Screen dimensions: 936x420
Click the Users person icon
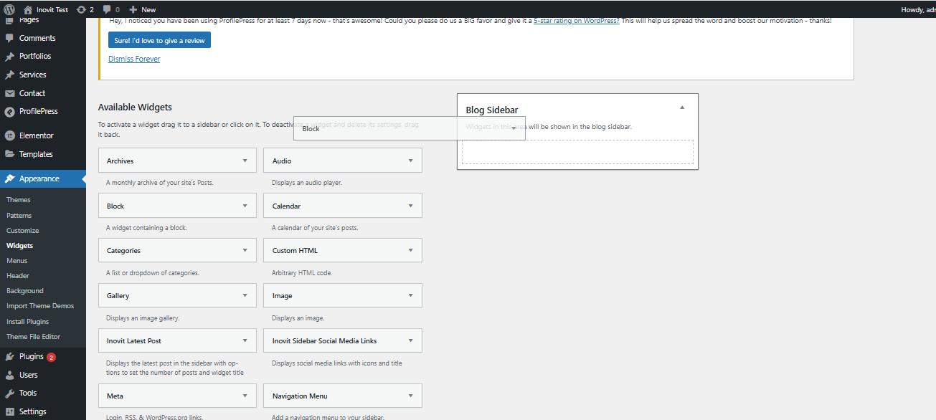tap(9, 375)
